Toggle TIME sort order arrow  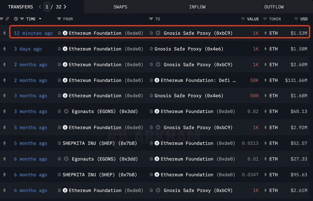click(x=40, y=19)
